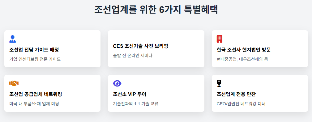Screen dimensions: 312x122
Task: Click the red building icon
Action: tap(220, 39)
